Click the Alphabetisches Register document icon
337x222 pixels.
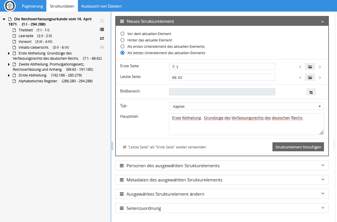14,81
